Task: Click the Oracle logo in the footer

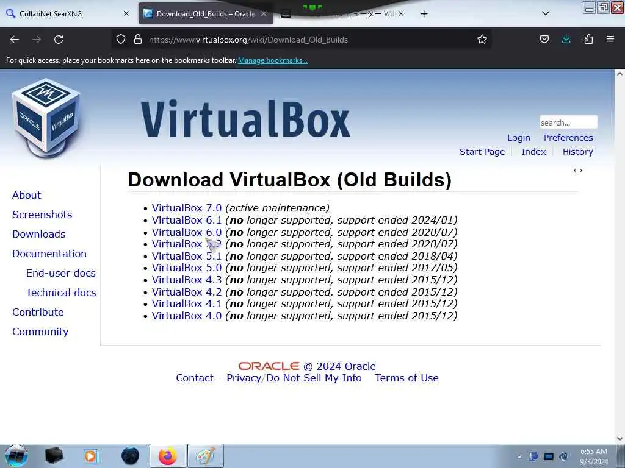Action: coord(269,366)
